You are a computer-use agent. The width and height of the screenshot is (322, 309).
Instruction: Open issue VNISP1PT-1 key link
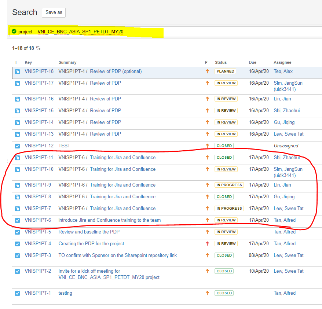[x=37, y=293]
